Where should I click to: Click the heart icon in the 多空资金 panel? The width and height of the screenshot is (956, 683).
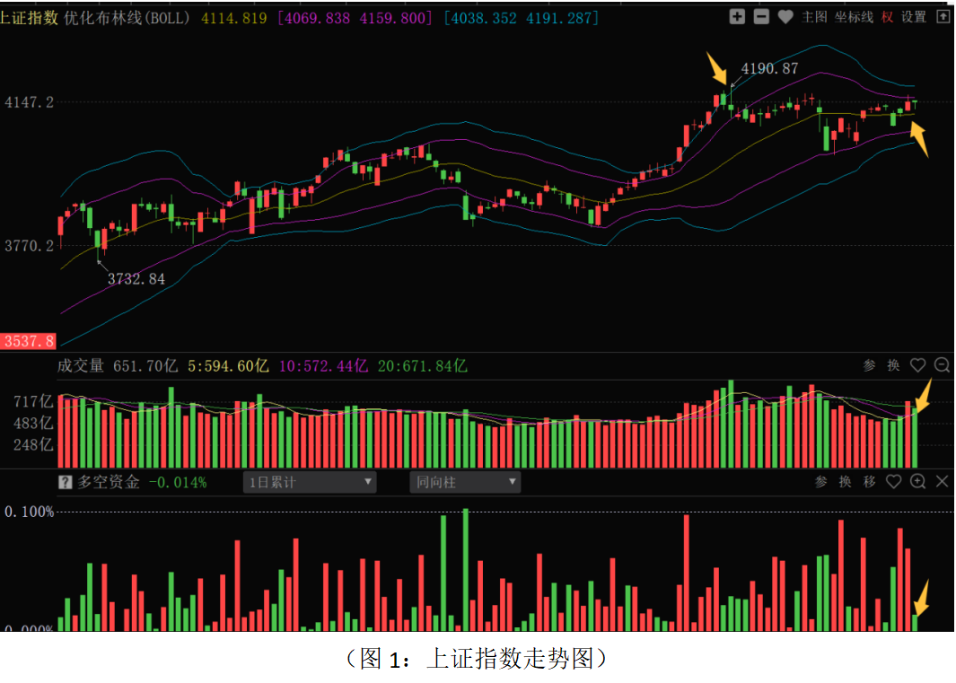click(893, 482)
